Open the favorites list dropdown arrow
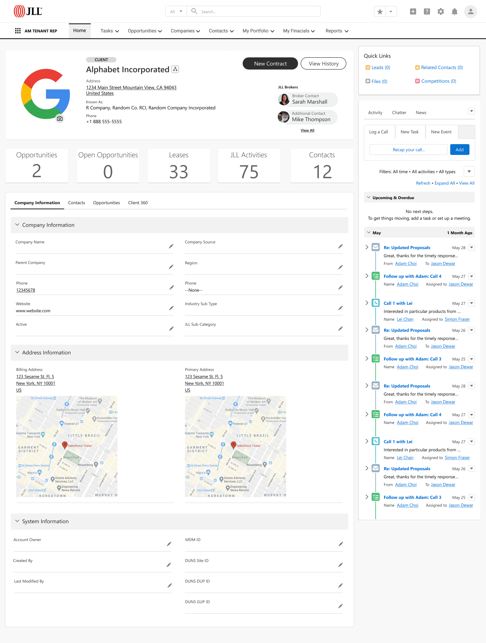 tap(391, 11)
